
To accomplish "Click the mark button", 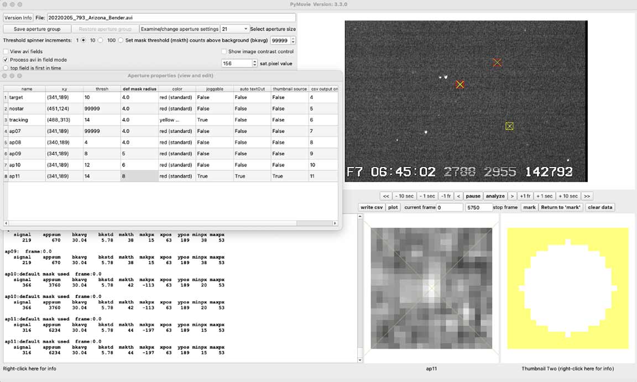I will click(529, 207).
